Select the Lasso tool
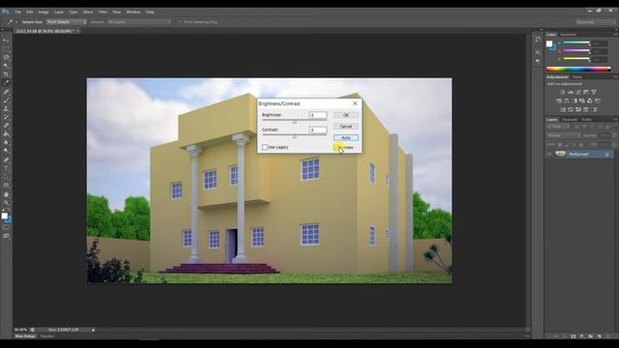Image resolution: width=619 pixels, height=348 pixels. 6,58
